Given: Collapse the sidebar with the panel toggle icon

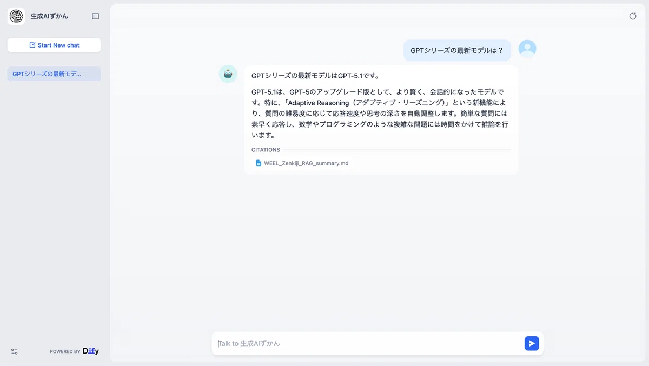Looking at the screenshot, I should point(96,16).
